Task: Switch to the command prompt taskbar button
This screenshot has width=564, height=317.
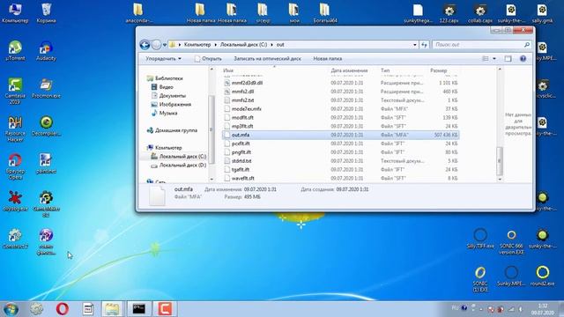Action: click(139, 309)
